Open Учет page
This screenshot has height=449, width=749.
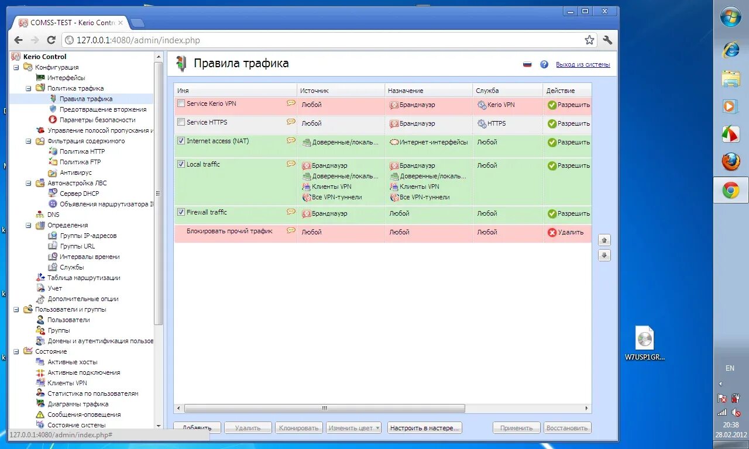54,288
